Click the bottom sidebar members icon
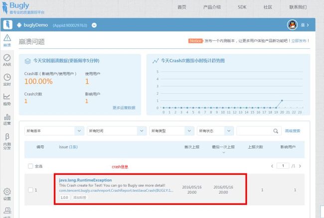 (7, 211)
